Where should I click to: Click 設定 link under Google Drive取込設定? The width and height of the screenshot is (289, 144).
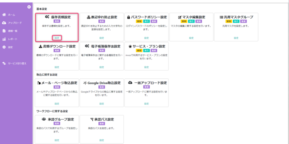[x=102, y=104]
